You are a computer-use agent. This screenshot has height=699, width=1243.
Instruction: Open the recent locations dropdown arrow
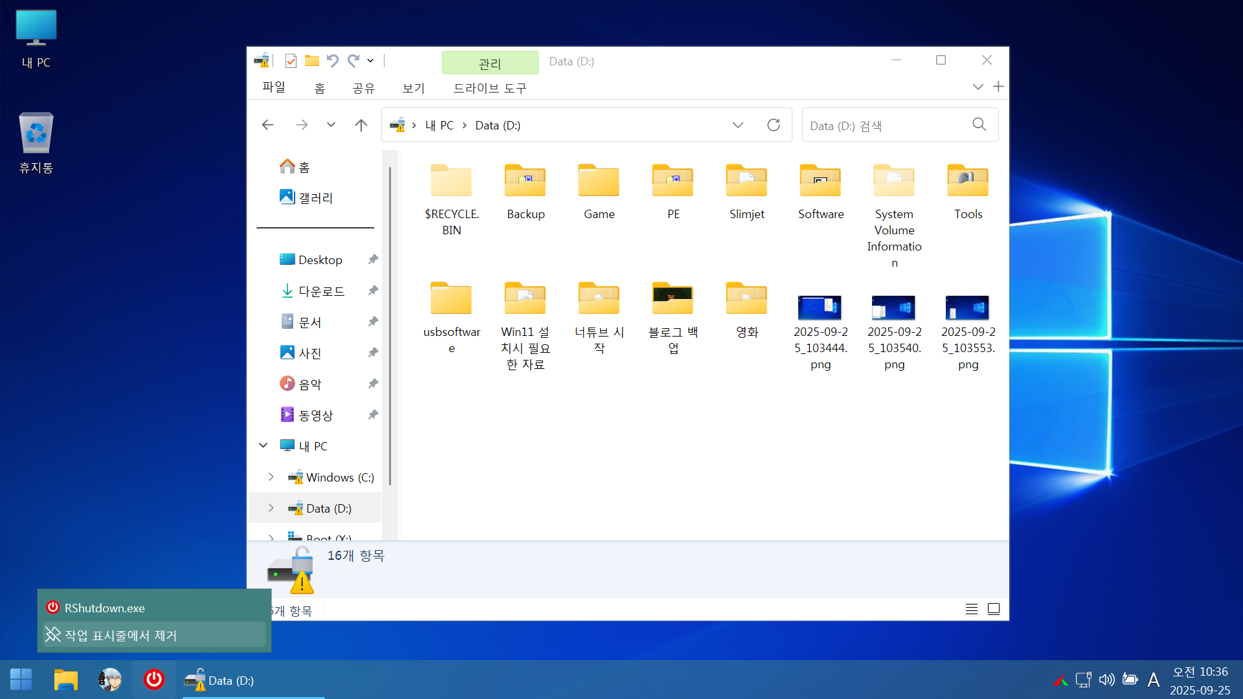point(331,125)
